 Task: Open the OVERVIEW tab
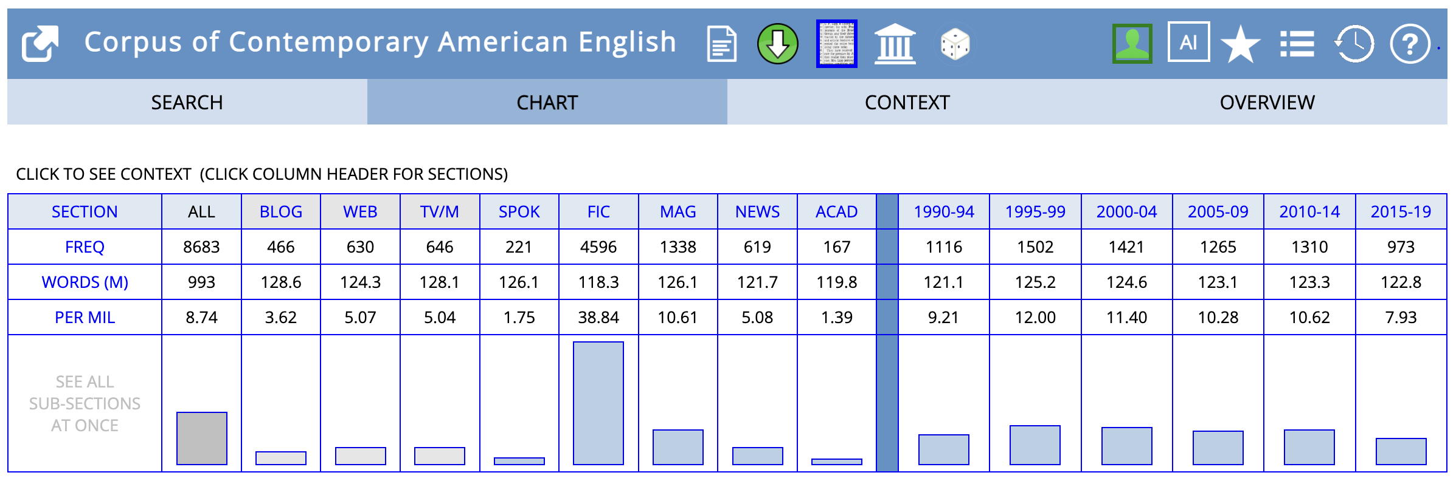(x=1267, y=102)
